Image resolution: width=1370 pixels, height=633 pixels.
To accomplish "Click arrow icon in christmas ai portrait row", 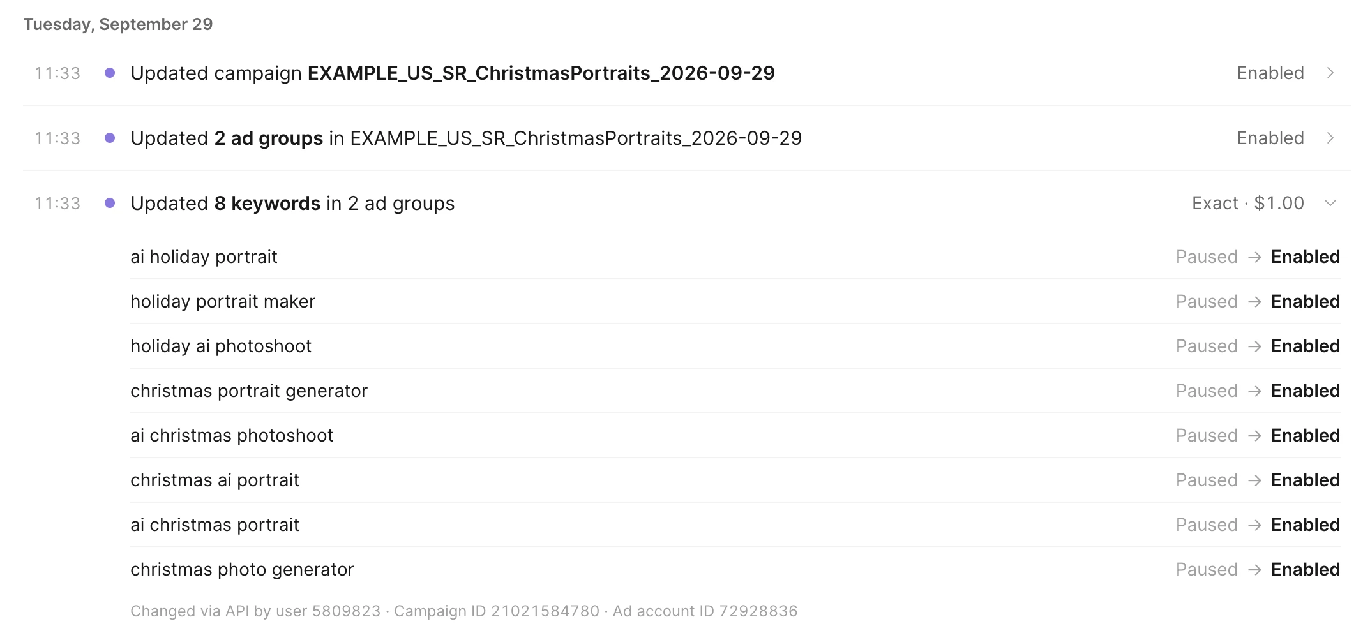I will (1254, 480).
